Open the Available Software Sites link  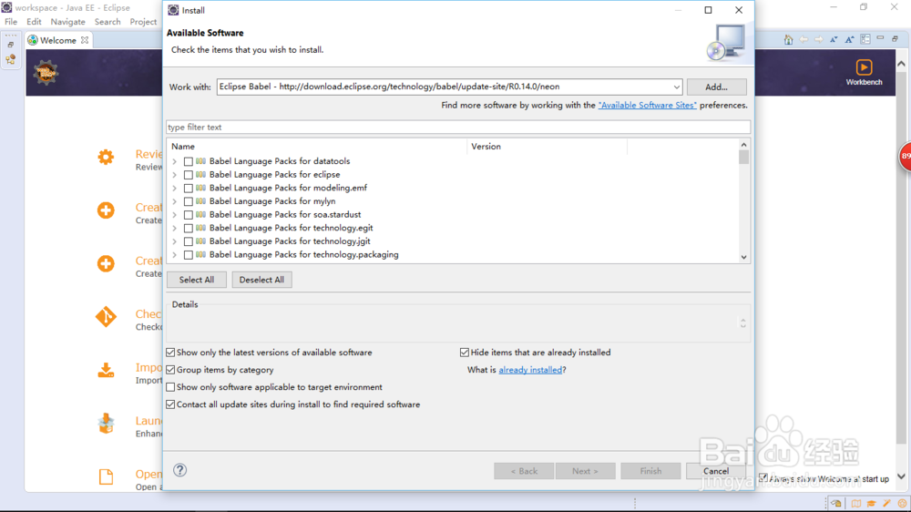(647, 106)
